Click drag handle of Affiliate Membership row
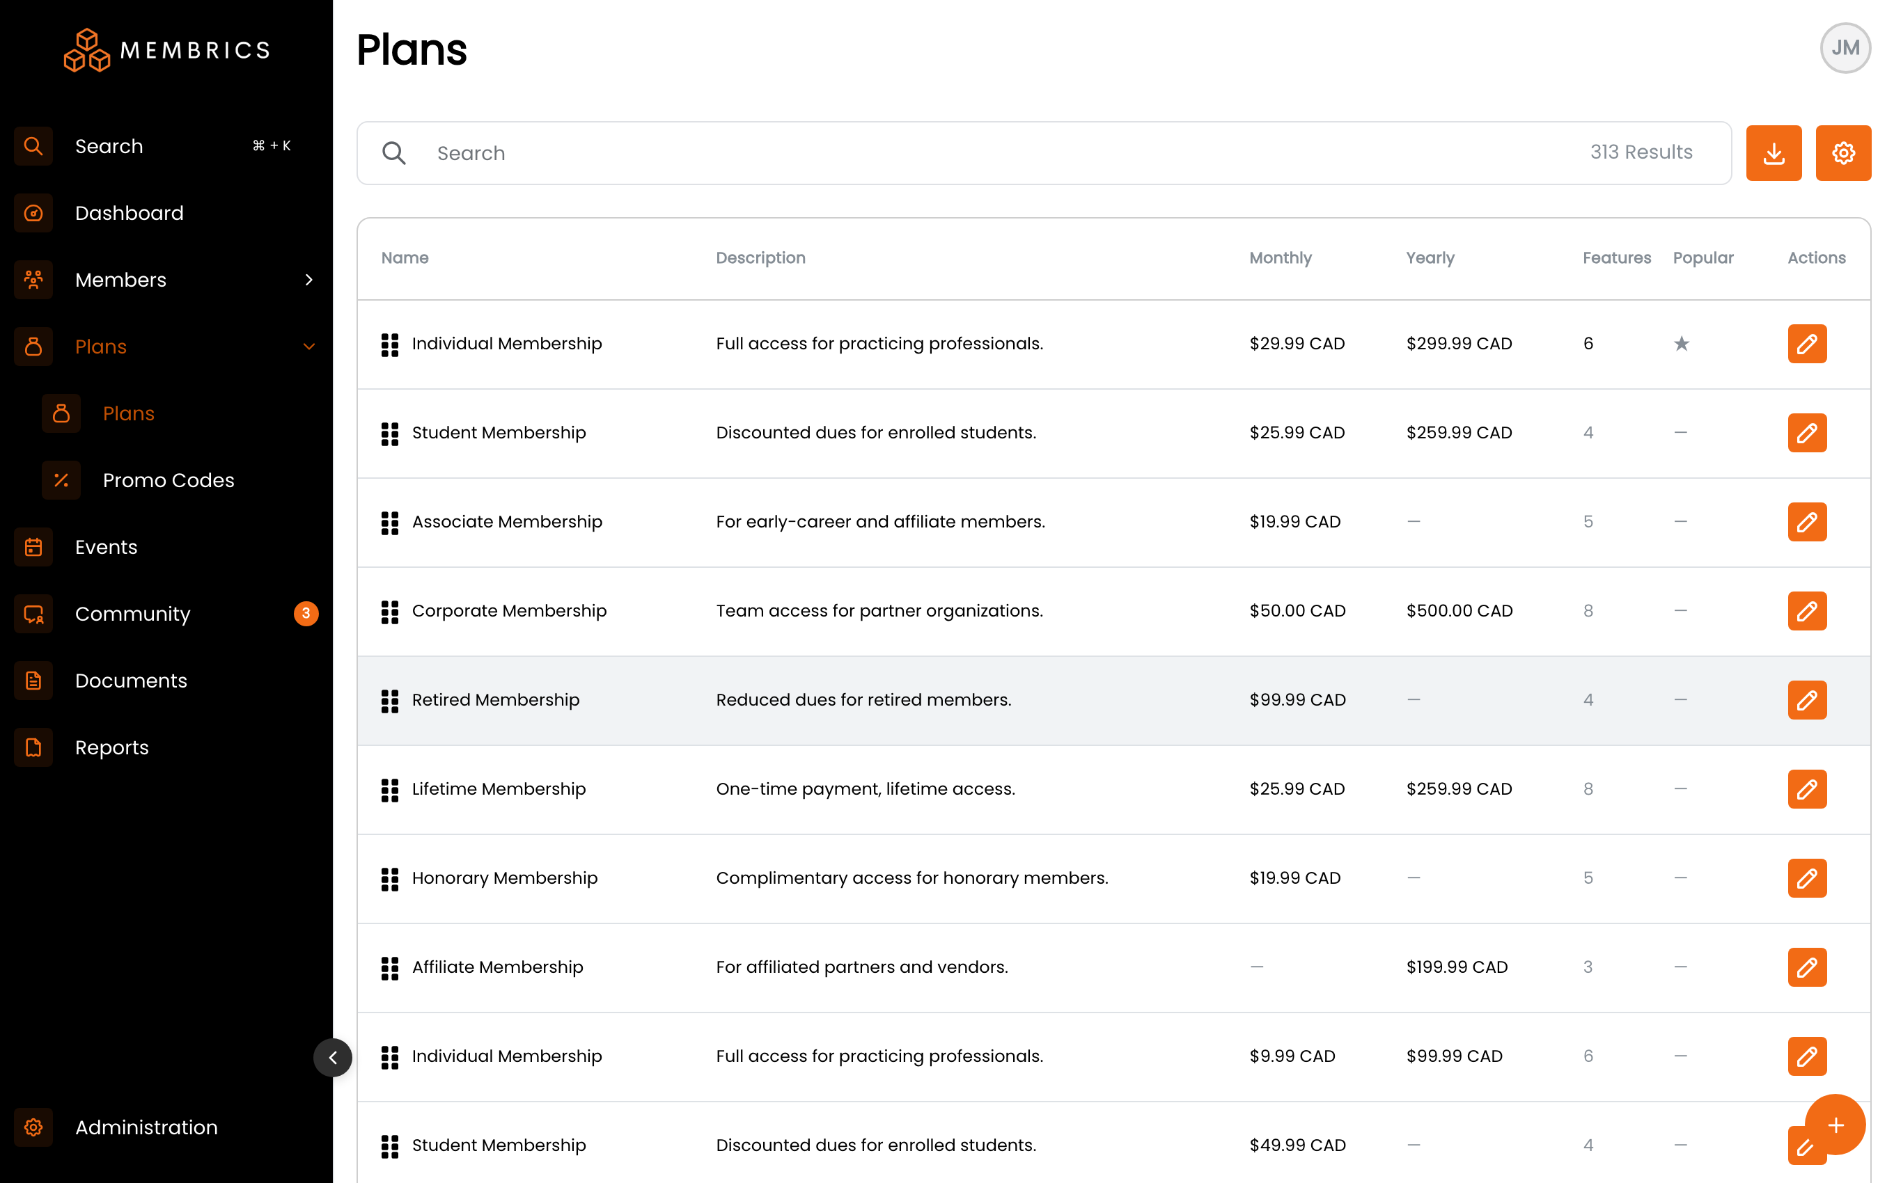This screenshot has height=1183, width=1894. [390, 968]
